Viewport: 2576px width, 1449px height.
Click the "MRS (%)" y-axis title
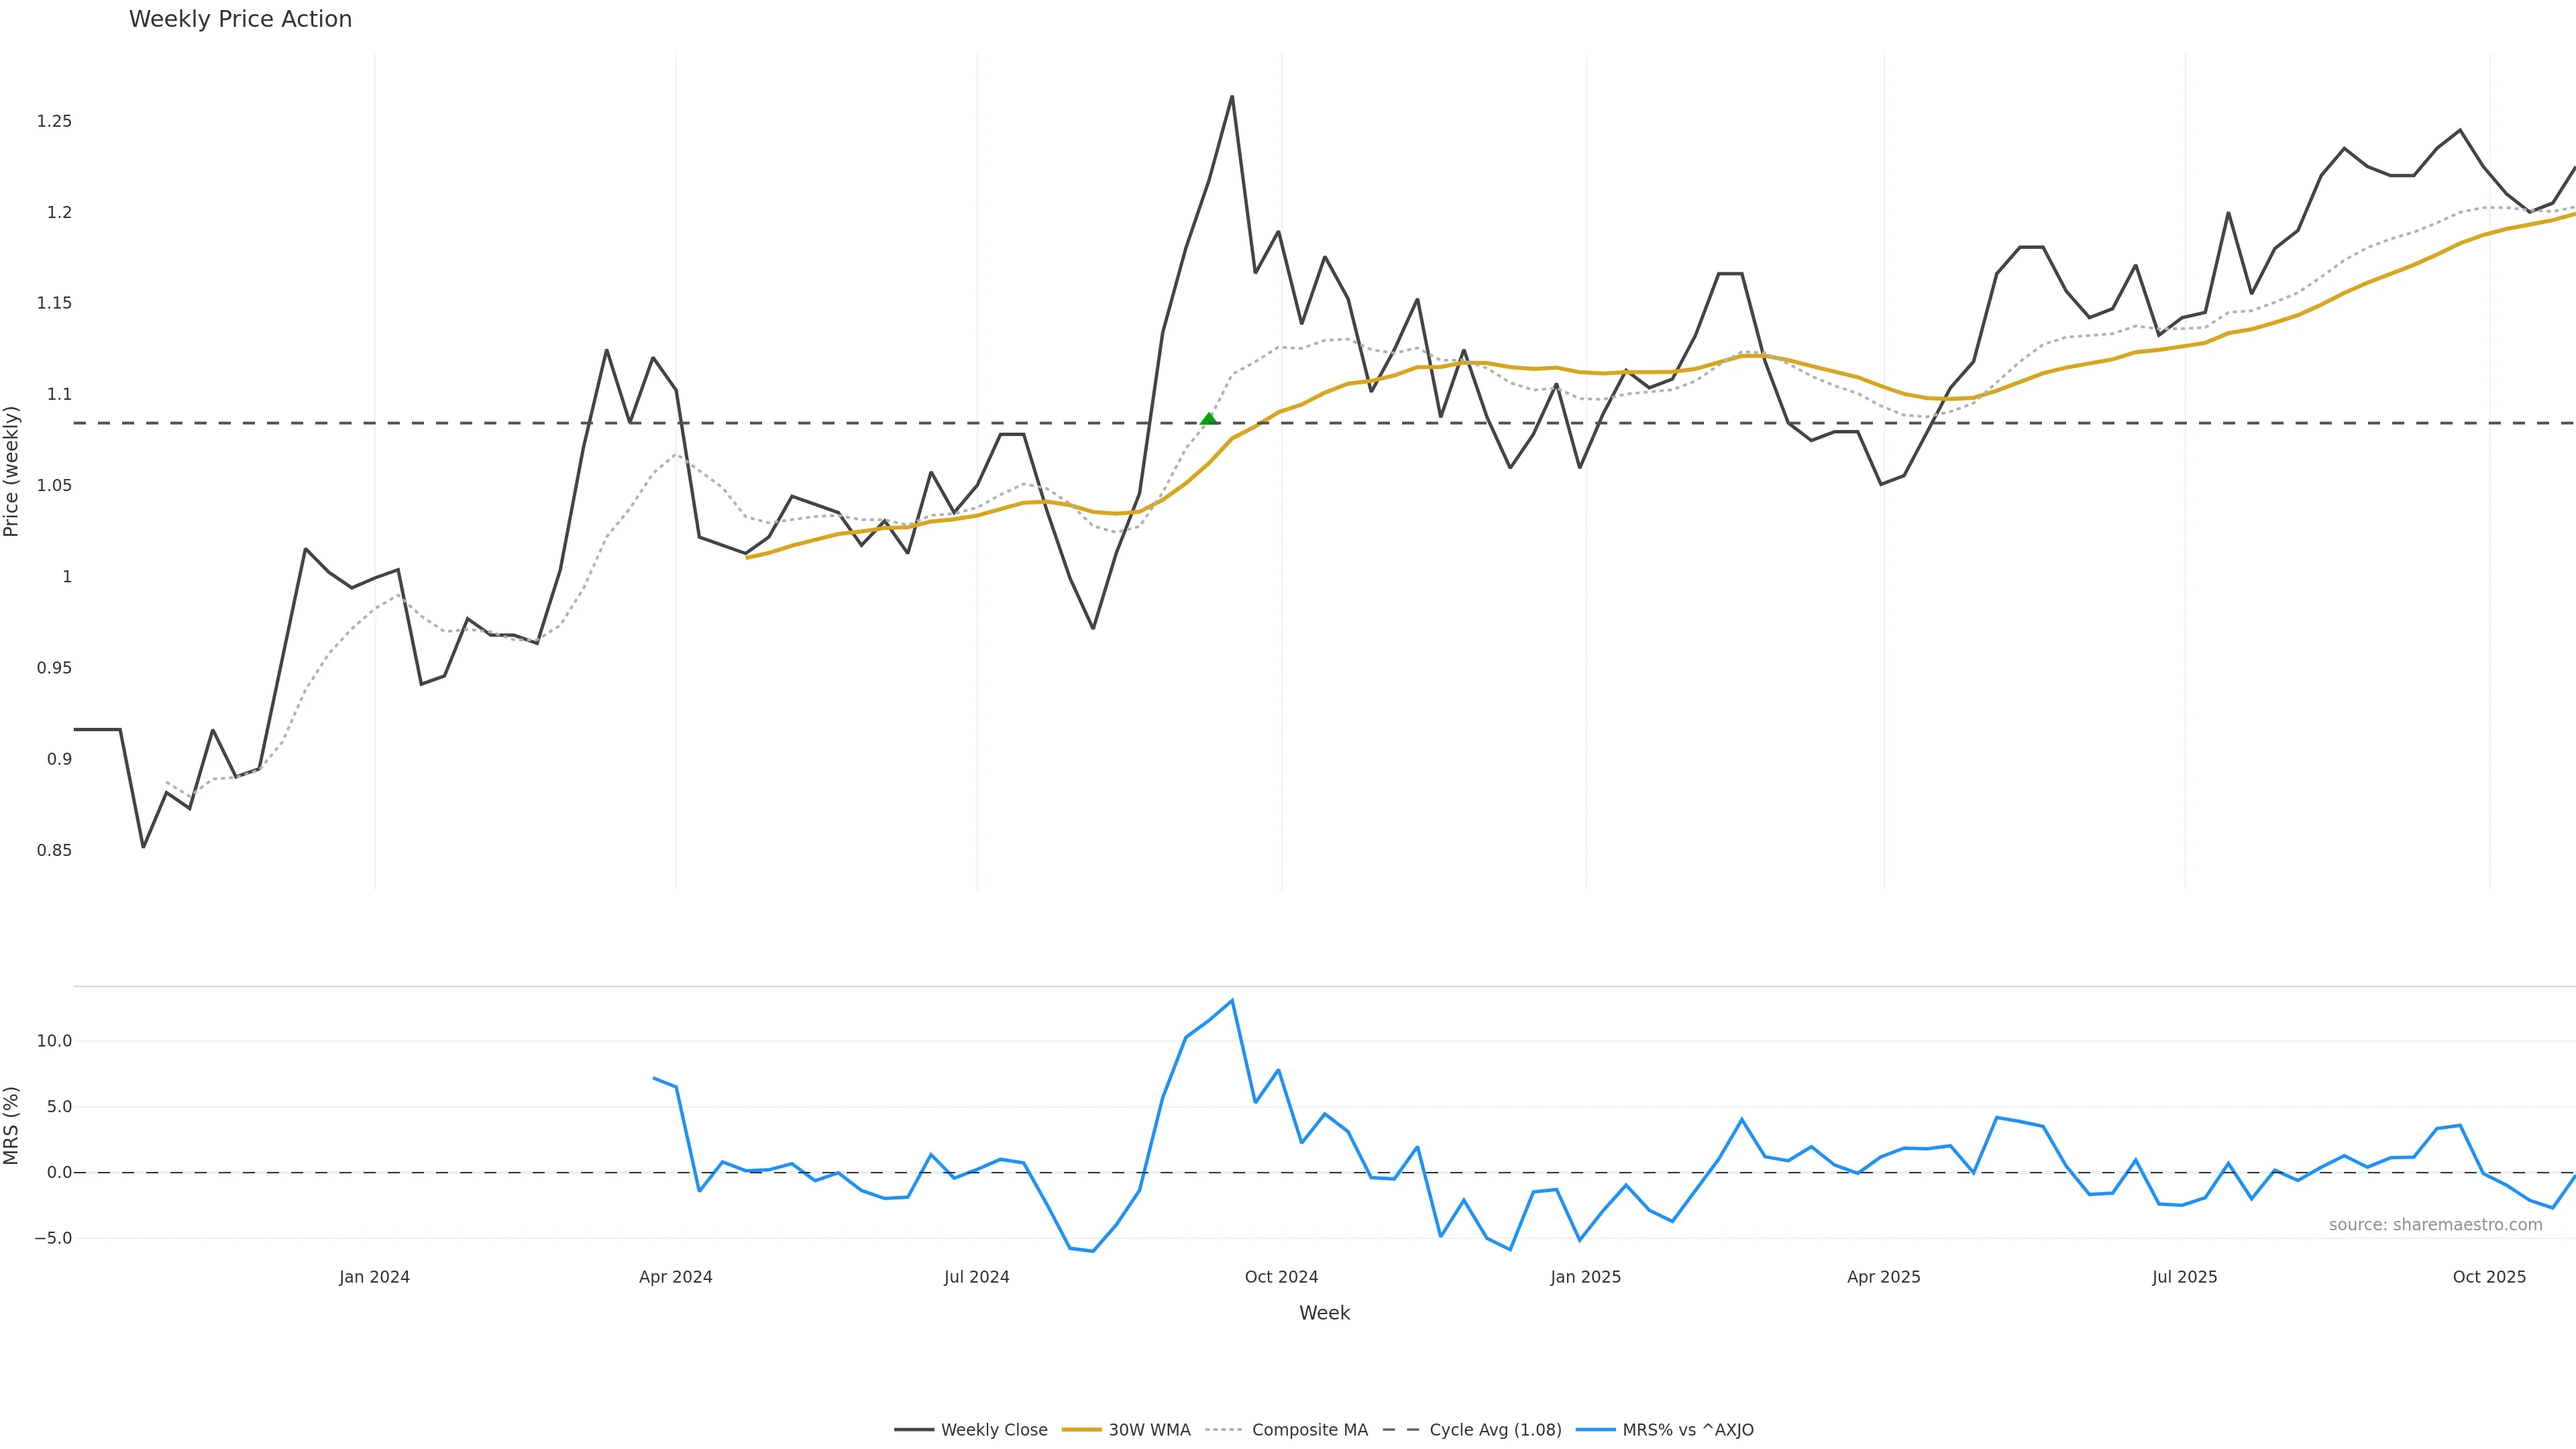[x=11, y=1125]
